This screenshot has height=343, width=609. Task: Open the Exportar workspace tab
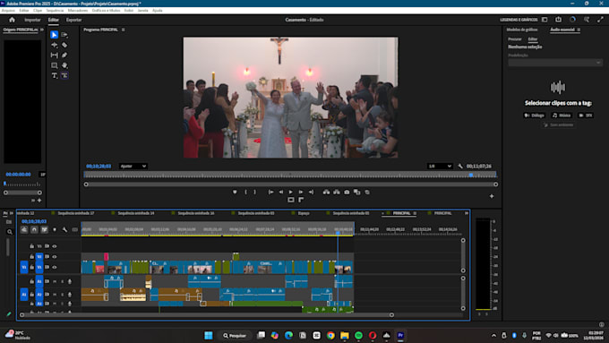(x=73, y=20)
